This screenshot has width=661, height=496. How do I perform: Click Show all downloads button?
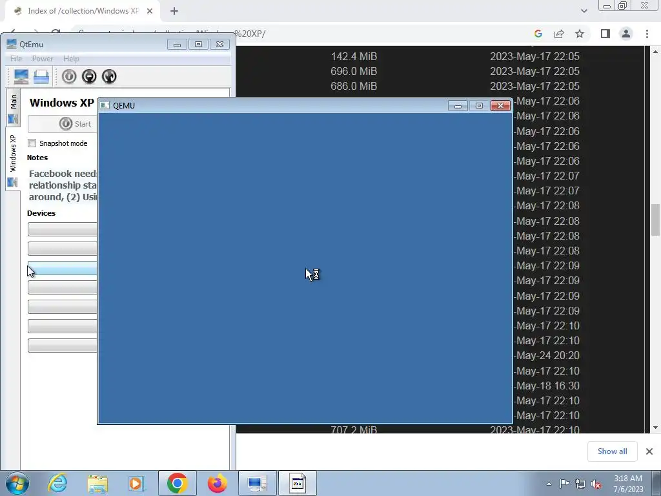click(x=612, y=451)
